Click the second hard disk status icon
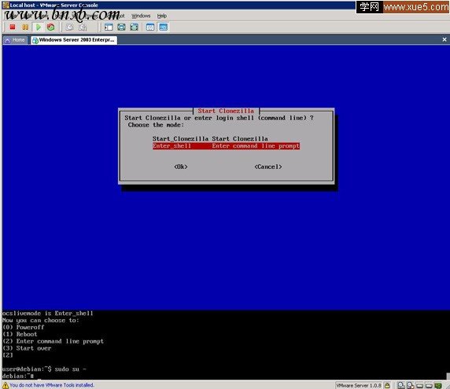The height and width of the screenshot is (389, 450). point(429,386)
